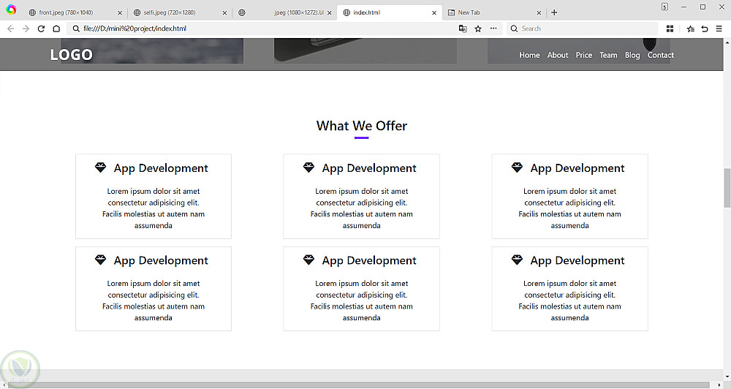Click the 'What We Offer' heading

point(362,126)
